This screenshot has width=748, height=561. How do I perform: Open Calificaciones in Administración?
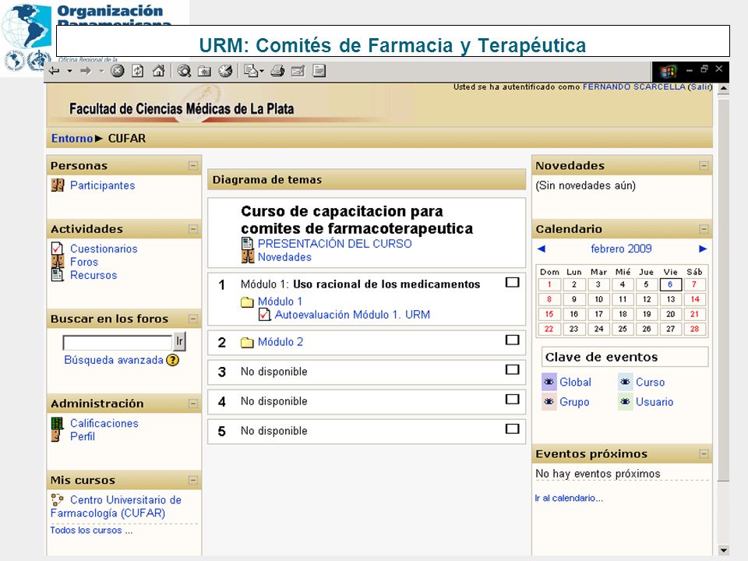(x=104, y=423)
